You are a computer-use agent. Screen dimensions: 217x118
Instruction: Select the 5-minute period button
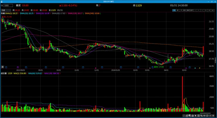(202, 10)
